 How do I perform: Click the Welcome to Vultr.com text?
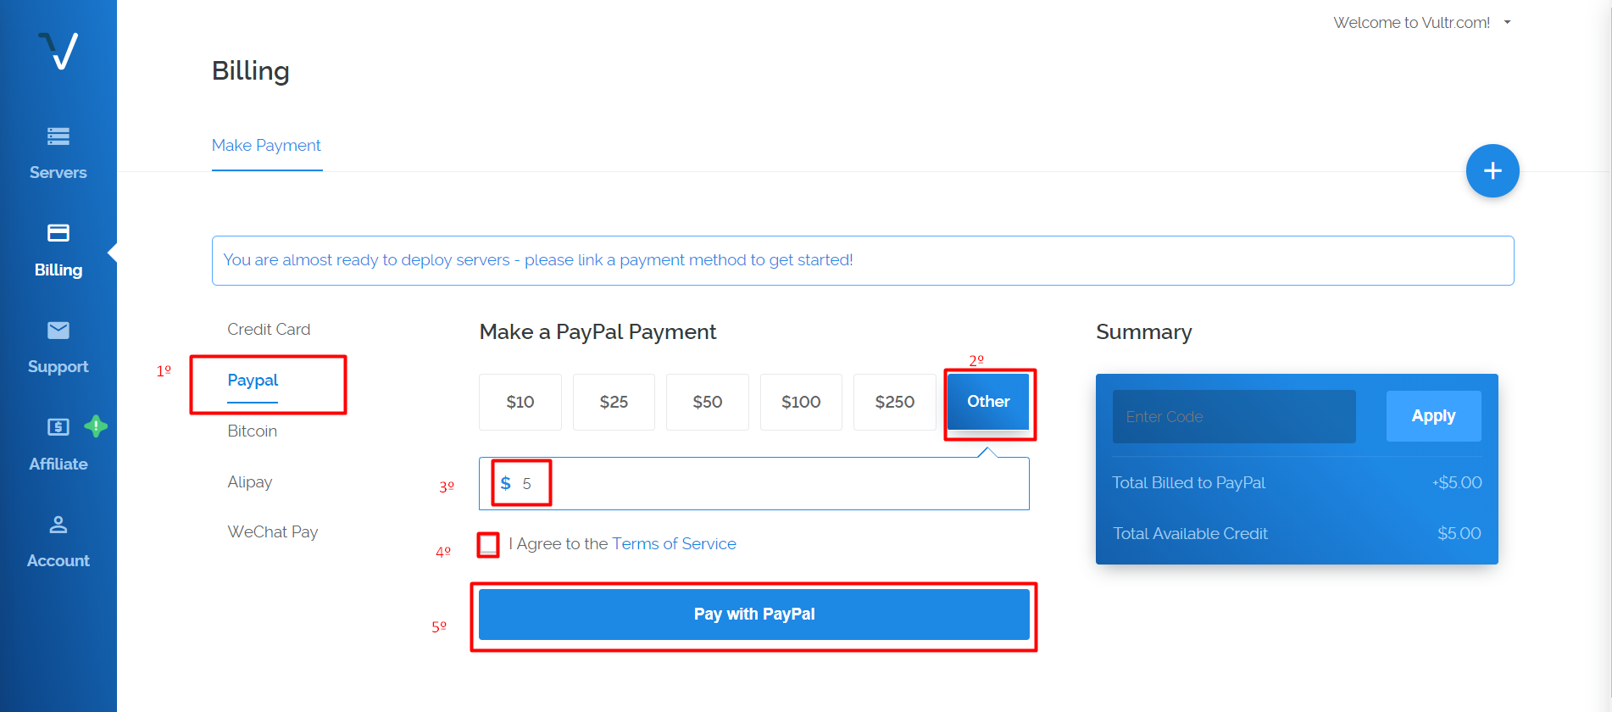tap(1412, 23)
